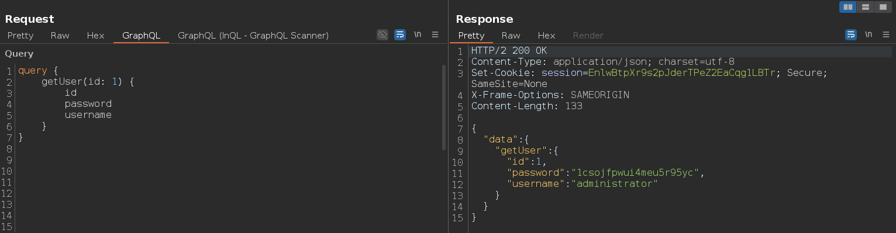Click the Response panel title
Viewport: 896px width, 233px height.
(484, 19)
